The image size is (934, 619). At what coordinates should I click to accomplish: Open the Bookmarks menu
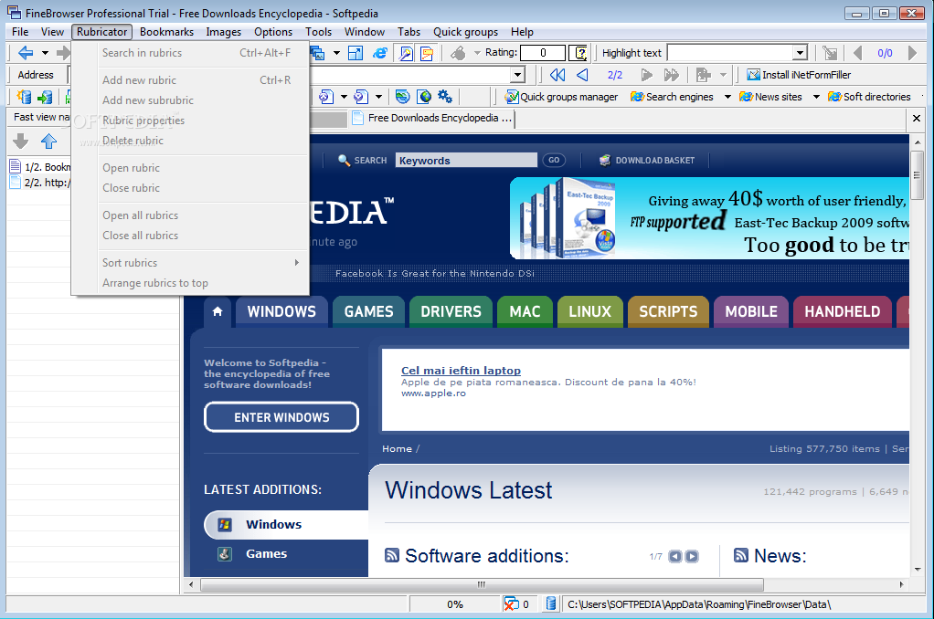(166, 32)
